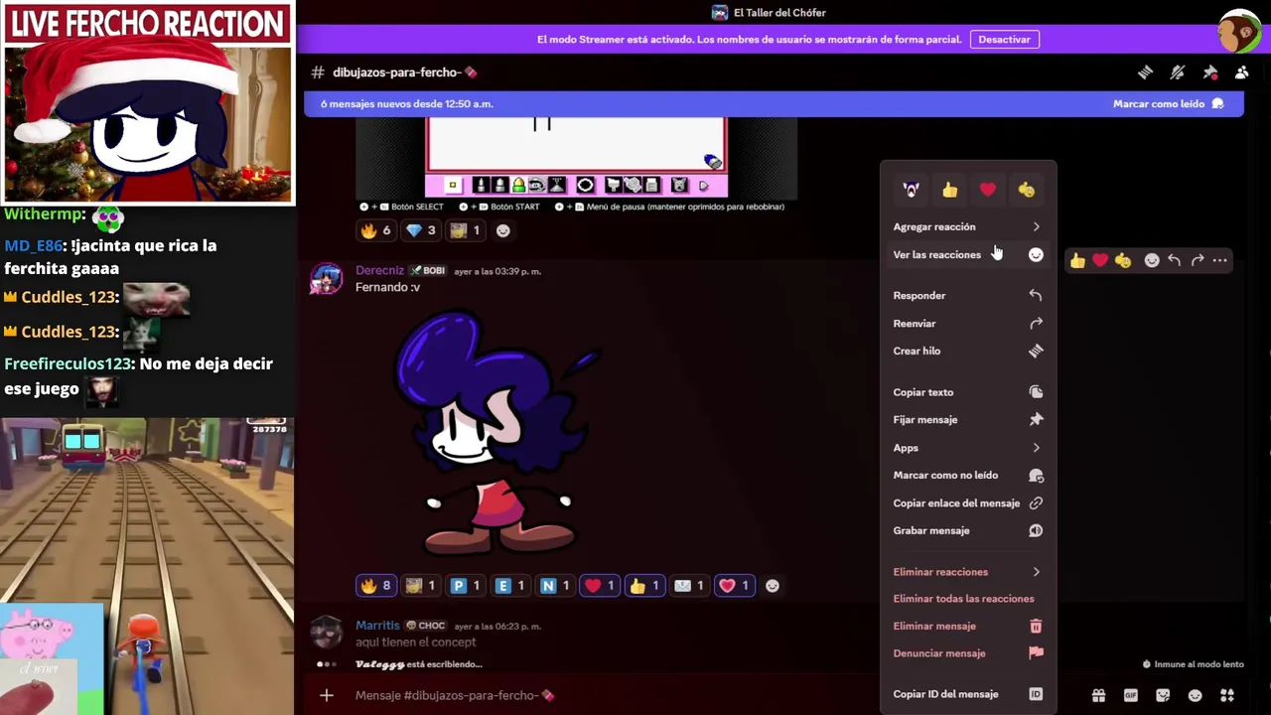Select Grabar mensaje
Image resolution: width=1271 pixels, height=715 pixels.
[968, 530]
